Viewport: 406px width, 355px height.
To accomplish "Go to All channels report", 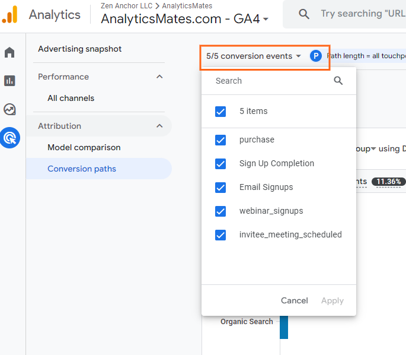I will pyautogui.click(x=71, y=99).
